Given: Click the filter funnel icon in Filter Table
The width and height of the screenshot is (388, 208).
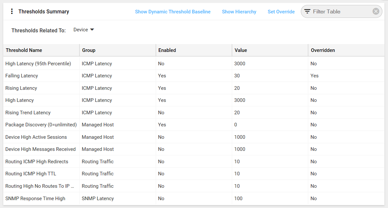Looking at the screenshot, I should click(x=307, y=11).
